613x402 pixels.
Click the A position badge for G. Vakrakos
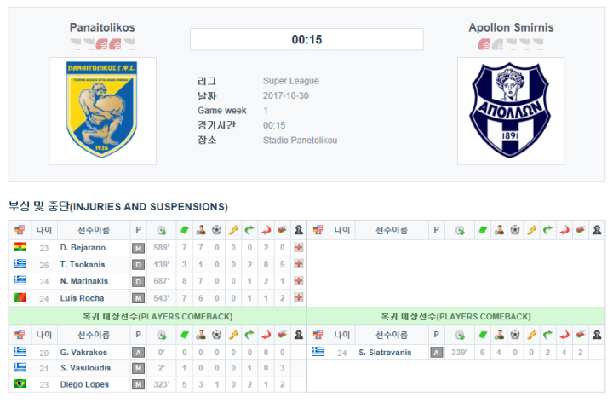pos(138,353)
